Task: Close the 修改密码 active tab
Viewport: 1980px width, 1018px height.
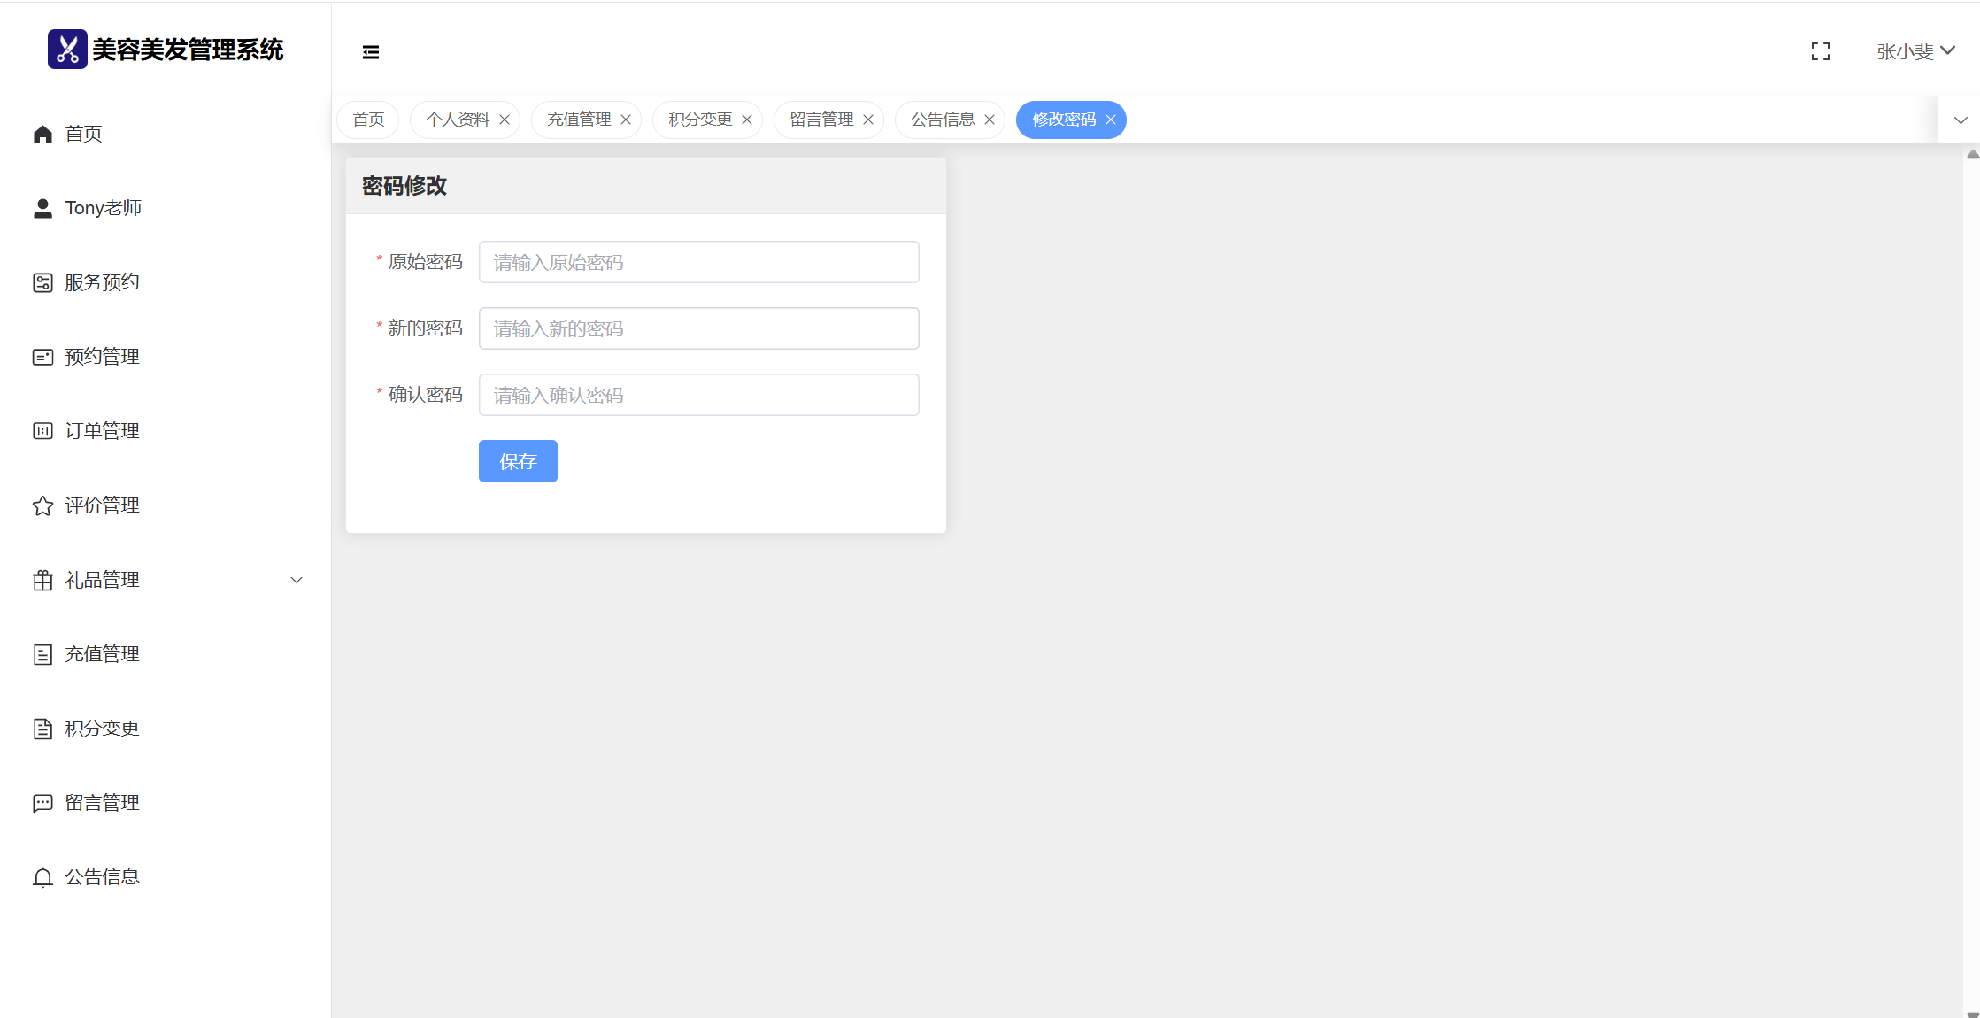Action: (1111, 120)
